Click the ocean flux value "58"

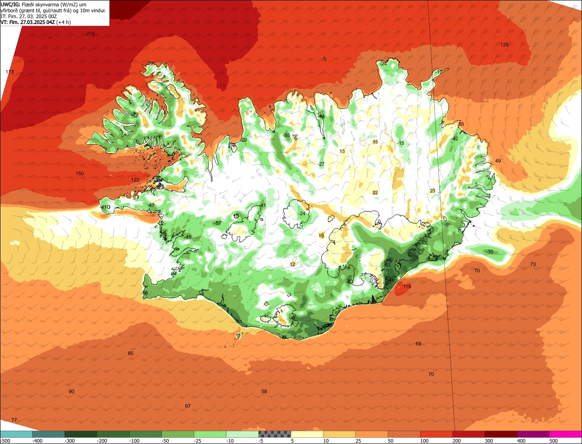click(x=264, y=391)
